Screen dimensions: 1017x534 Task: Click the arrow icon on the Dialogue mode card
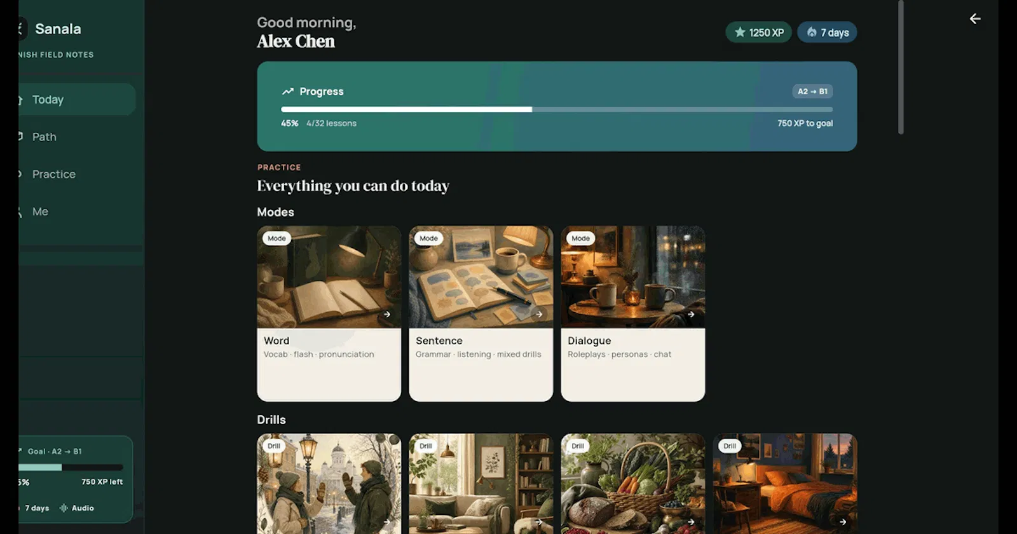point(691,314)
